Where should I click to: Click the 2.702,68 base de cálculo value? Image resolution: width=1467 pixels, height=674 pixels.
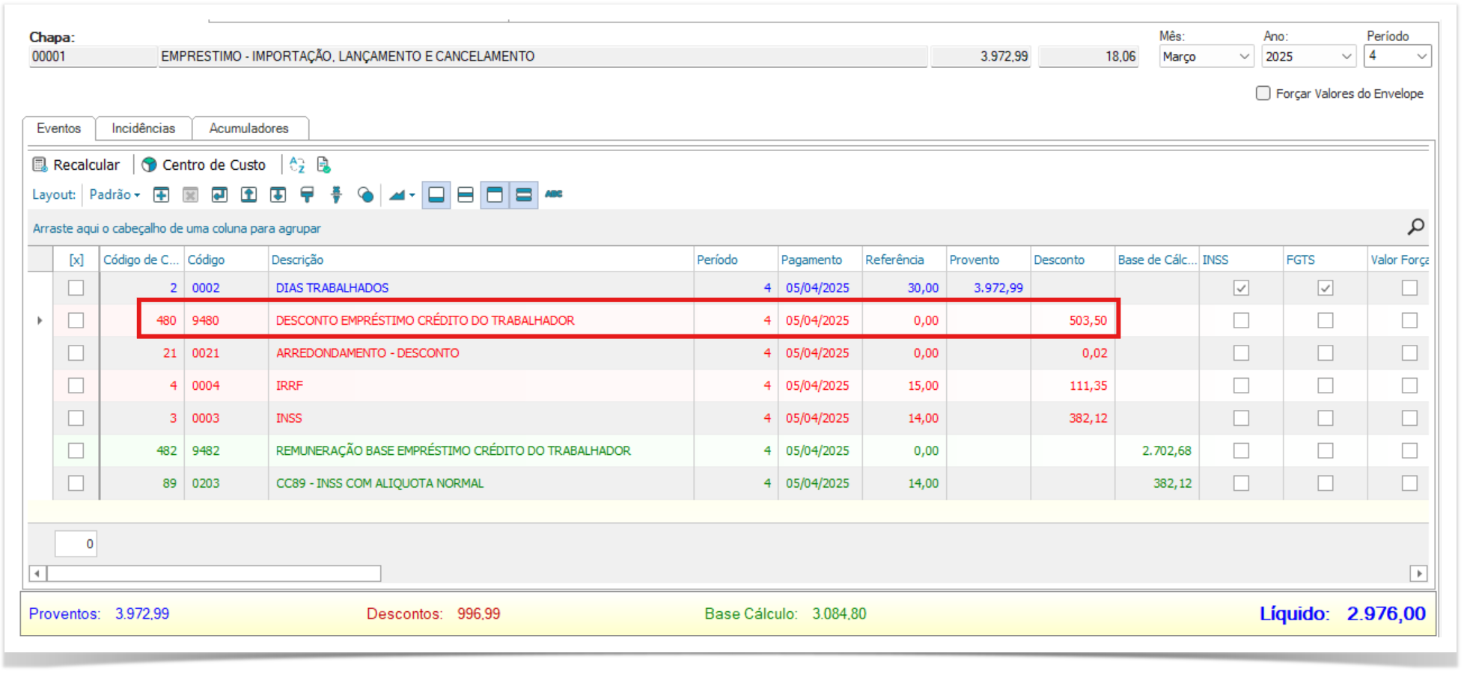(1166, 451)
